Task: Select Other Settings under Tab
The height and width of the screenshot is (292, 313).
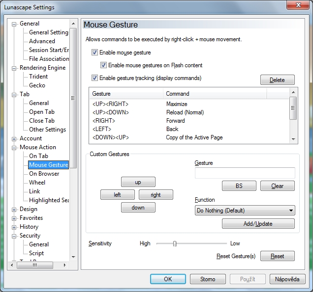Action: point(48,130)
